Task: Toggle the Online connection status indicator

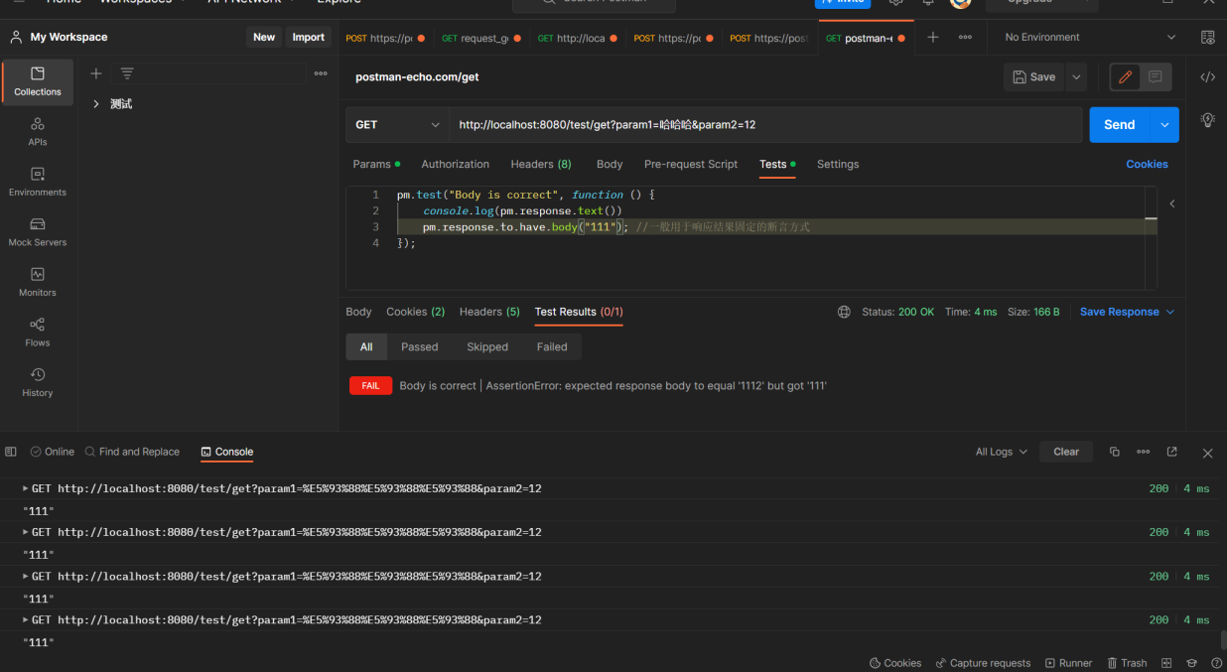Action: [x=53, y=452]
